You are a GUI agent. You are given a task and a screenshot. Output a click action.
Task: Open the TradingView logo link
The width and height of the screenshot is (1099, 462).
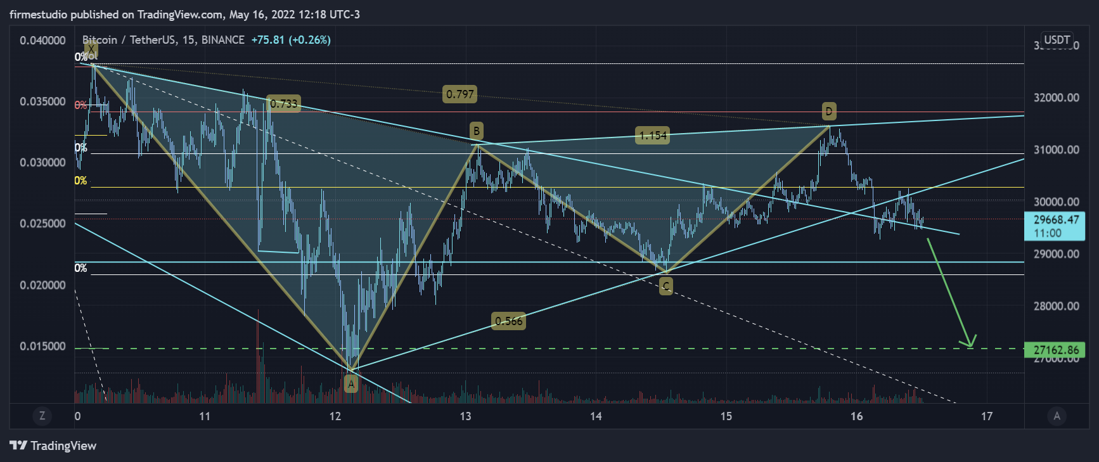[53, 446]
